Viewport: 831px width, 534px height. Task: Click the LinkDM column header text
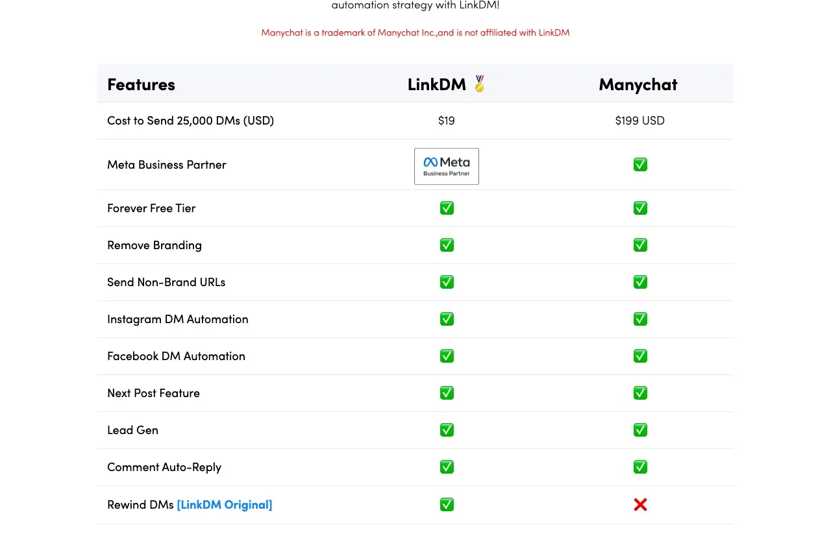(x=437, y=84)
